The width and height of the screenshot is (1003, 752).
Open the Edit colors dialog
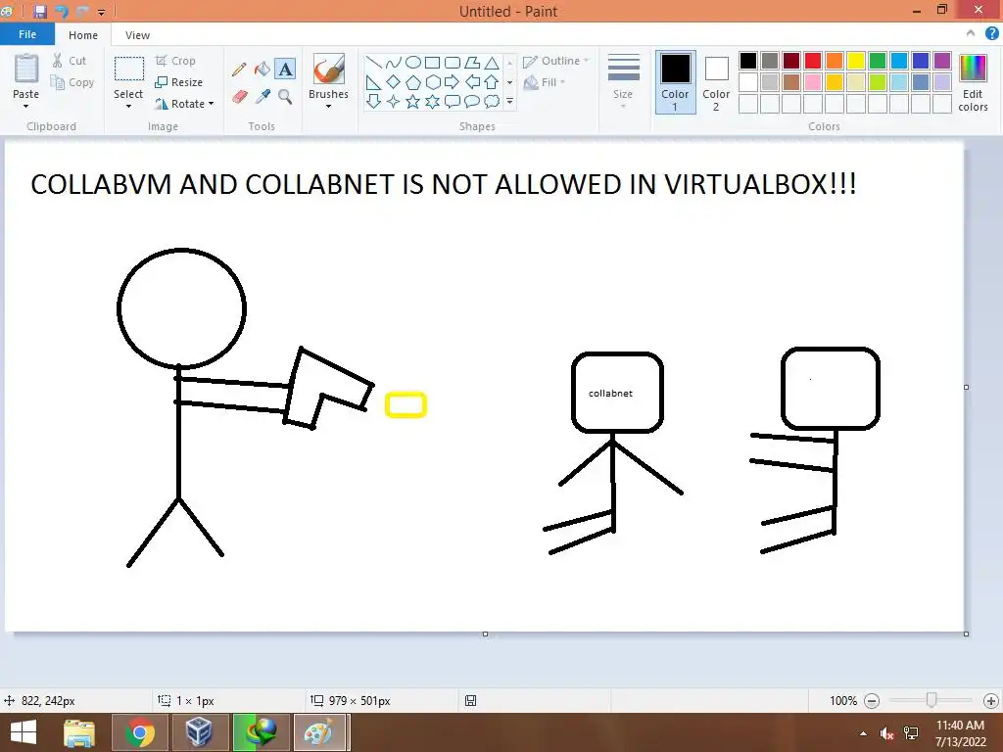coord(973,82)
